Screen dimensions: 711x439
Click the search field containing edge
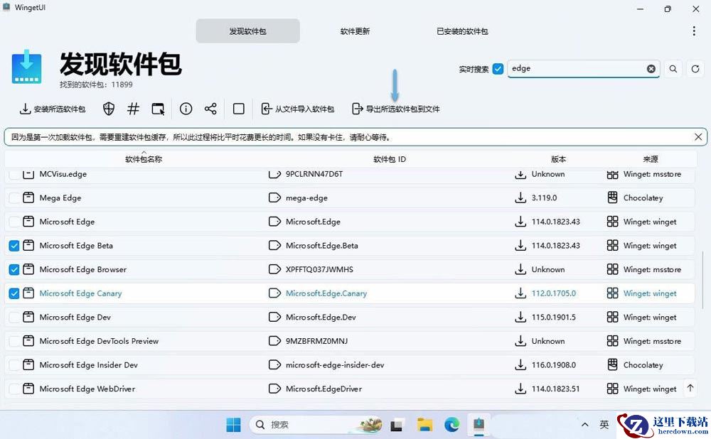tap(584, 69)
